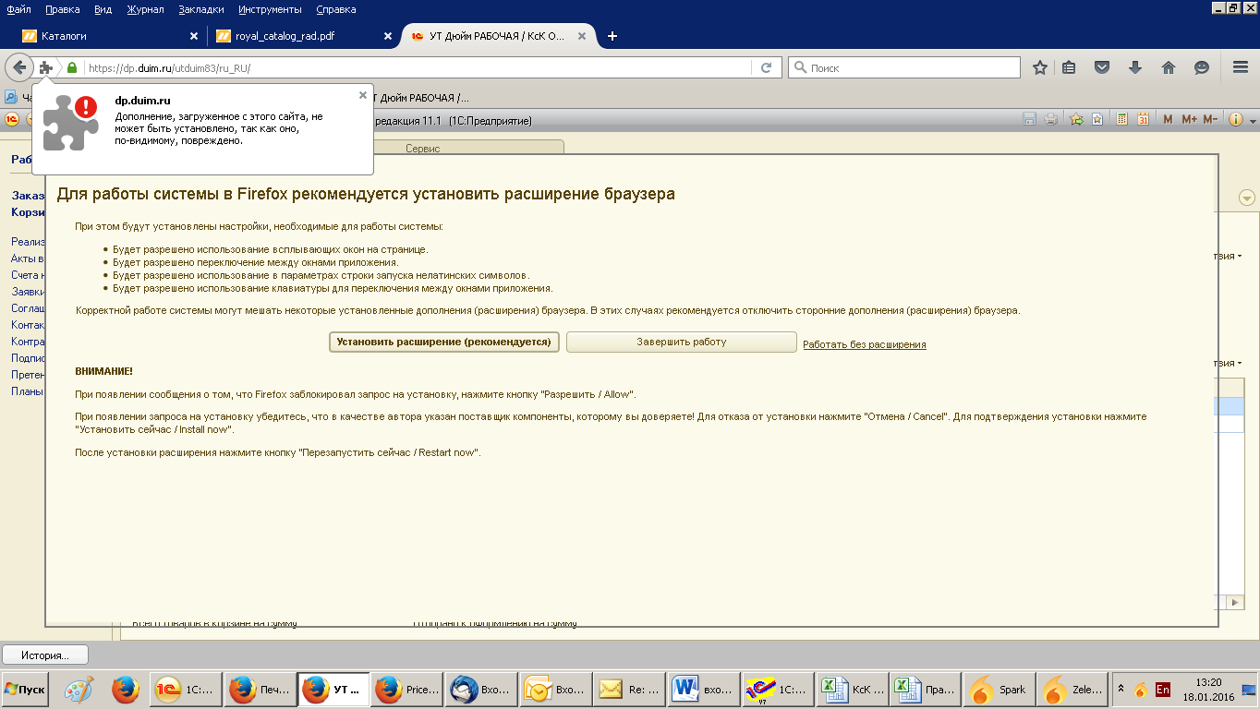The image size is (1260, 709).
Task: Open the Инструменты menu
Action: tap(270, 9)
